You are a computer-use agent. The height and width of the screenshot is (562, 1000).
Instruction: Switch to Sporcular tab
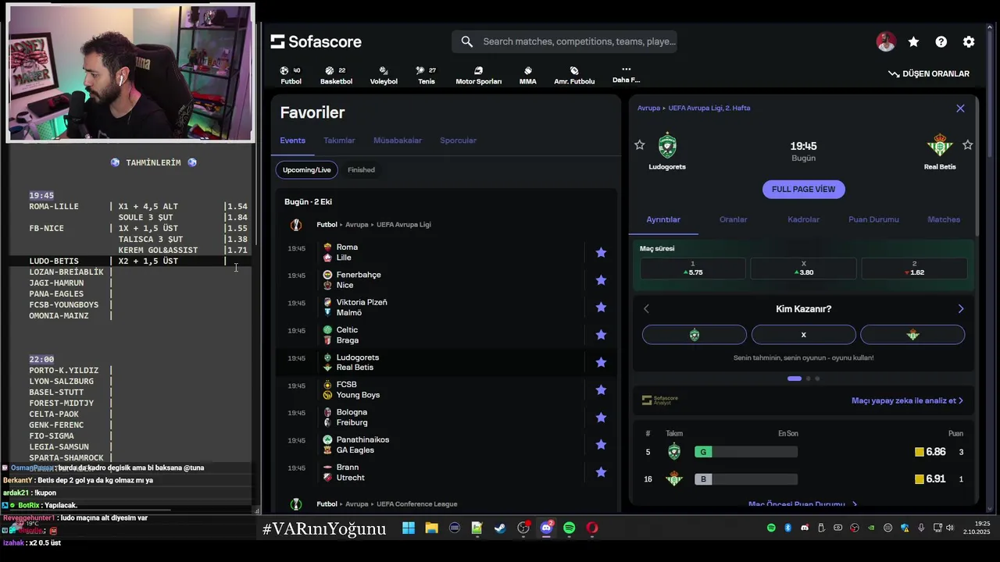click(458, 140)
